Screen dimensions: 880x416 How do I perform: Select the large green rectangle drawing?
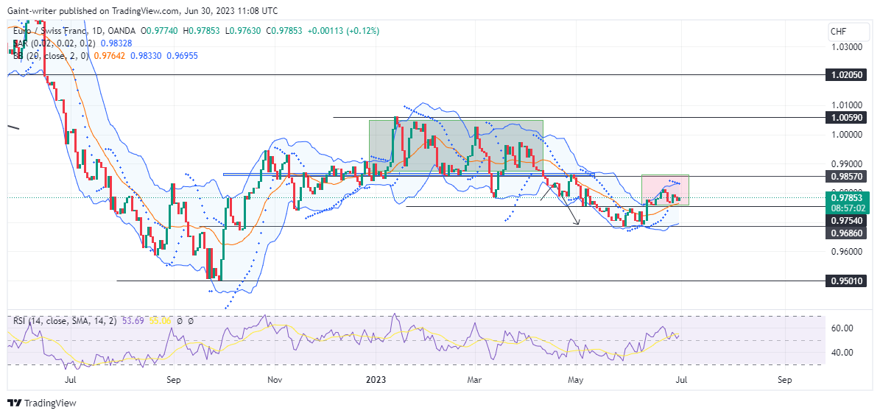point(456,145)
